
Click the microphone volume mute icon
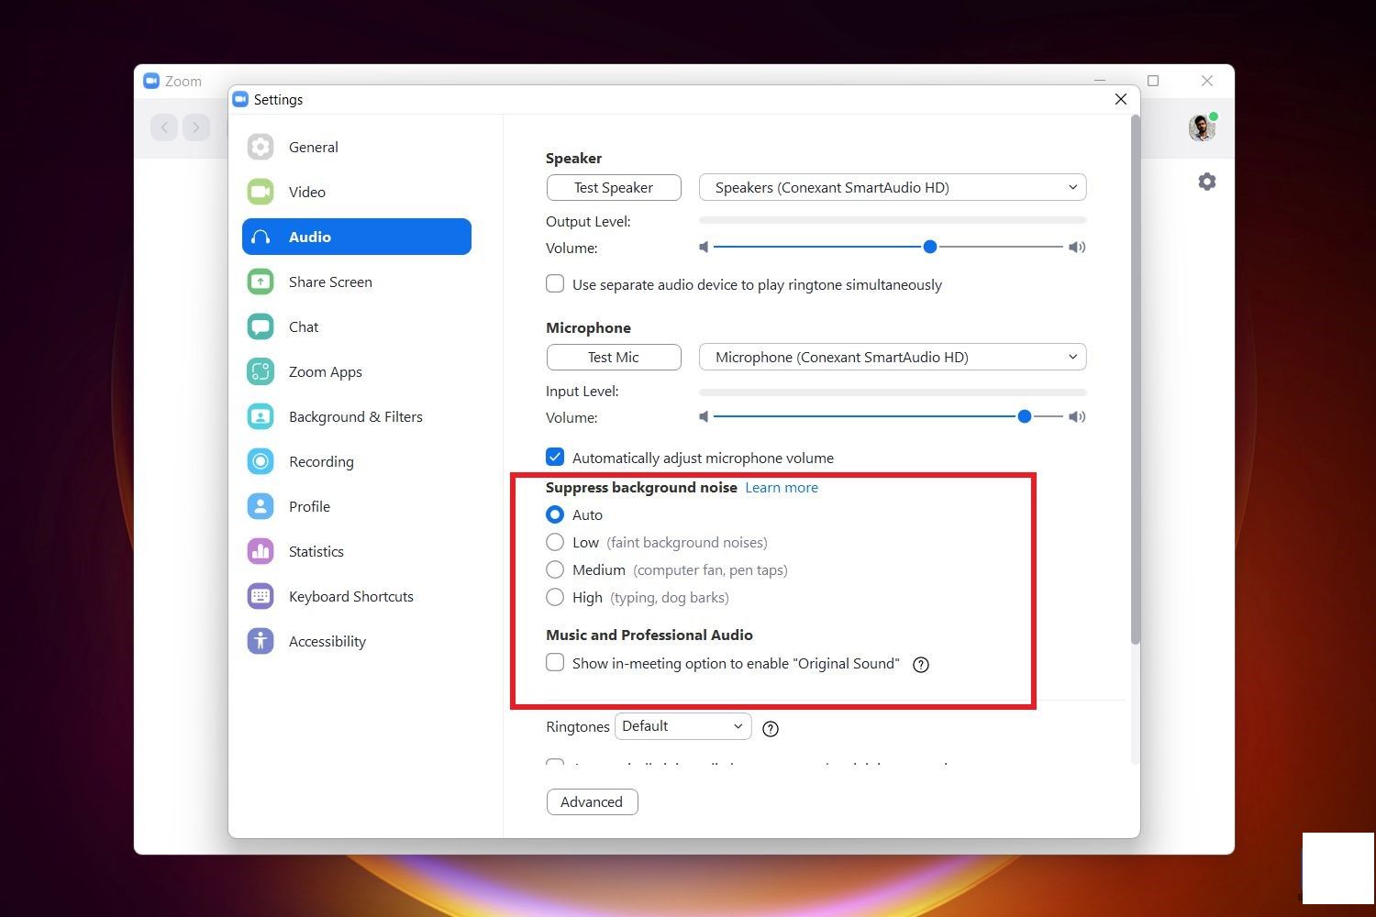click(x=704, y=416)
